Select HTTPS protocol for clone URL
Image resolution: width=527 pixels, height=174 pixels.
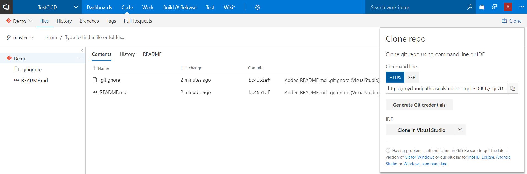(x=395, y=78)
